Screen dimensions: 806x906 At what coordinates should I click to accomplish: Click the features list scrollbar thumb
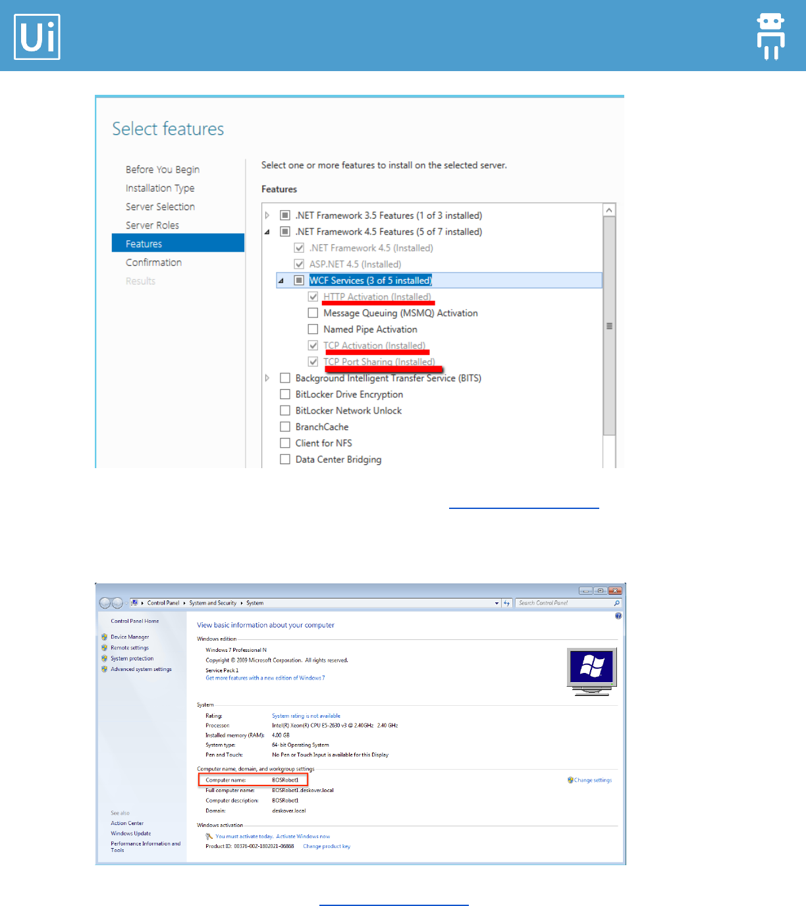tap(609, 326)
